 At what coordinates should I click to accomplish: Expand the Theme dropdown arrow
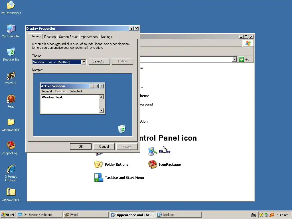[84, 62]
